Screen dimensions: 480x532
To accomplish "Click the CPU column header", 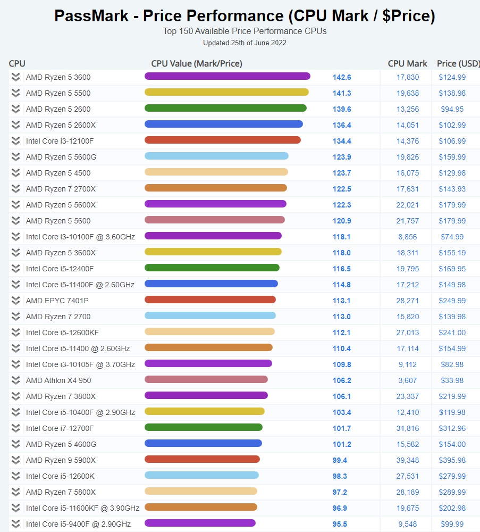I will point(17,63).
